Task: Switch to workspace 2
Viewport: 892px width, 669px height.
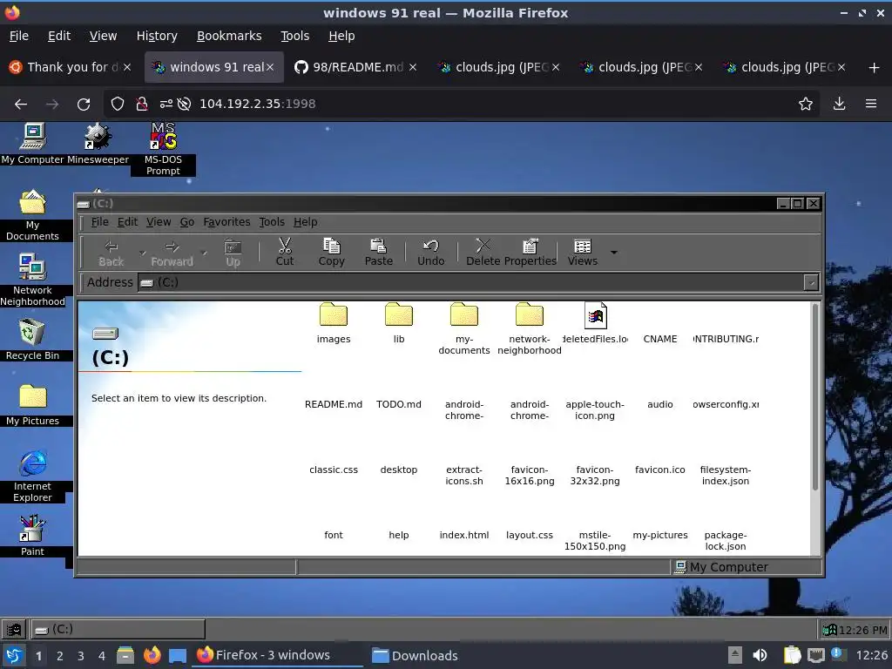Action: point(60,656)
